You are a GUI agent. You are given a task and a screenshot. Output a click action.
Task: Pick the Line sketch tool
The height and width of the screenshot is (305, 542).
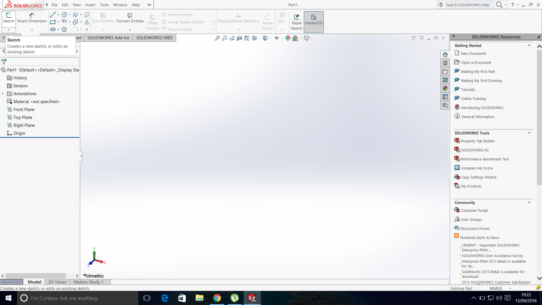53,15
